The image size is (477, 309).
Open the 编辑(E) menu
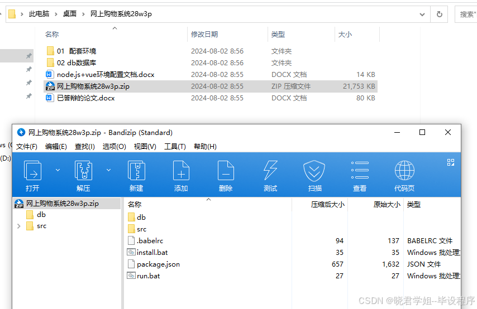(56, 147)
